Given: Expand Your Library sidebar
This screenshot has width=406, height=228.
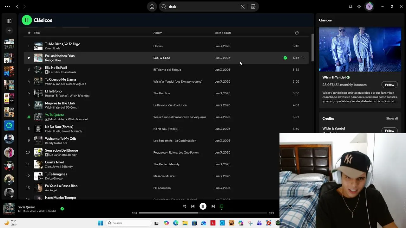Looking at the screenshot, I should pos(9,21).
